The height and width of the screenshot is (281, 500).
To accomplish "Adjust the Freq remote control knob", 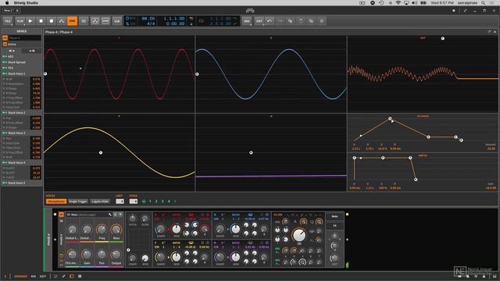I will coord(102,229).
